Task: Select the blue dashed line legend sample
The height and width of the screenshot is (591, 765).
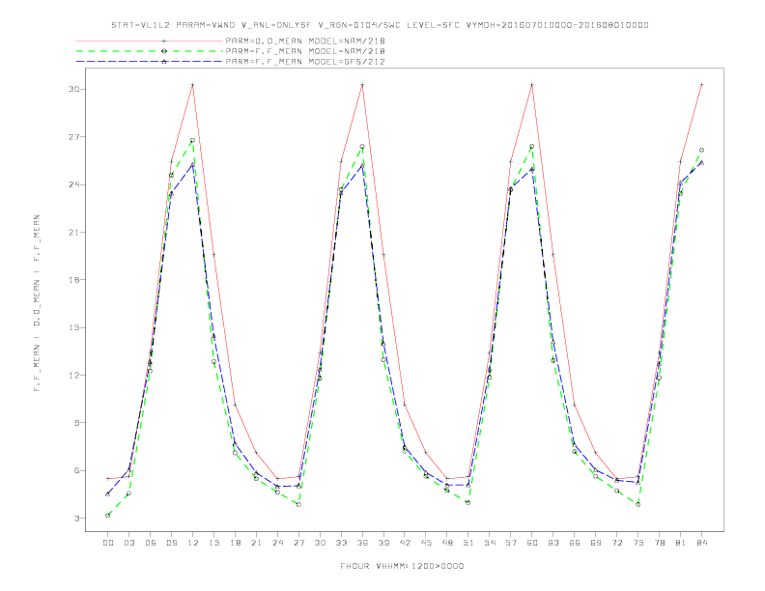Action: click(x=150, y=62)
